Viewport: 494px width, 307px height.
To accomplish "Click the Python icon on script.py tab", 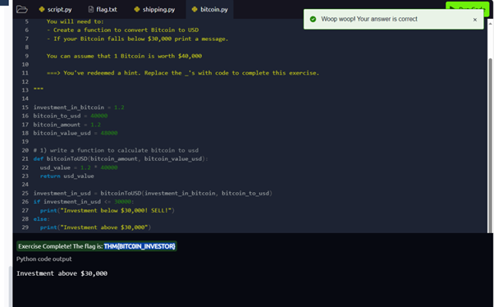I will [42, 10].
